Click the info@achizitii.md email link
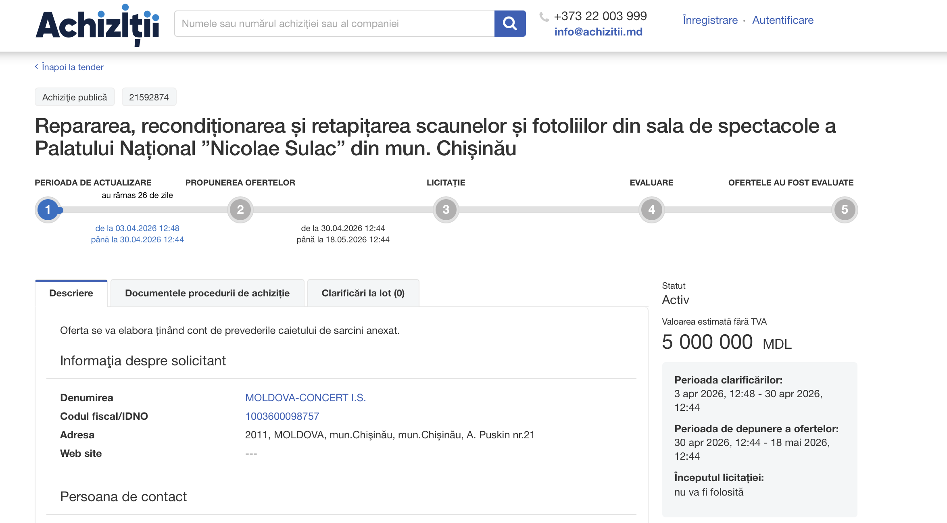Image resolution: width=947 pixels, height=523 pixels. [x=598, y=32]
